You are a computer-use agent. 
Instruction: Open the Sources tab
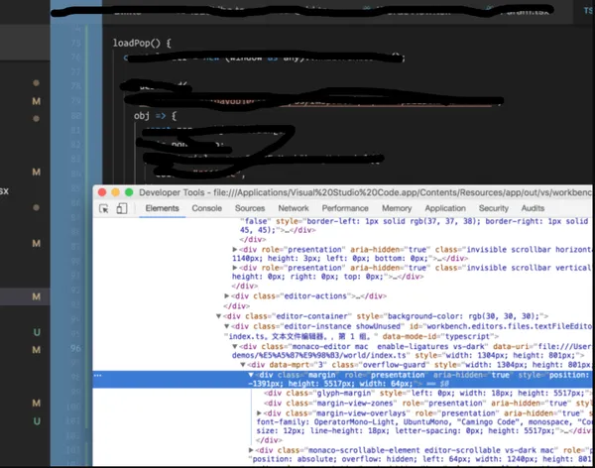pyautogui.click(x=250, y=208)
